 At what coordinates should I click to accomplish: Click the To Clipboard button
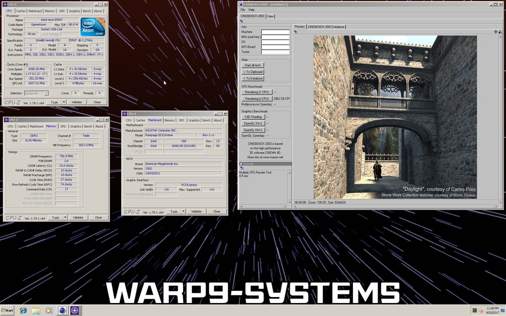click(x=253, y=72)
